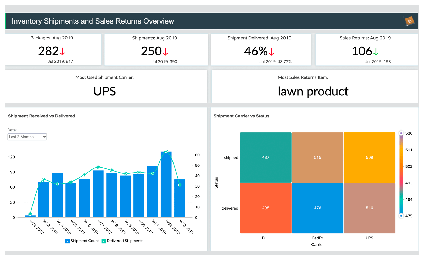Click the red down arrow beside Shipments 250
The image size is (424, 260).
165,52
